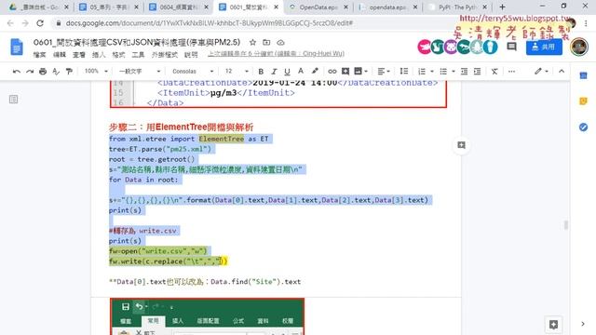Open the highlight color picker
596x335 pixels.
[x=315, y=72]
